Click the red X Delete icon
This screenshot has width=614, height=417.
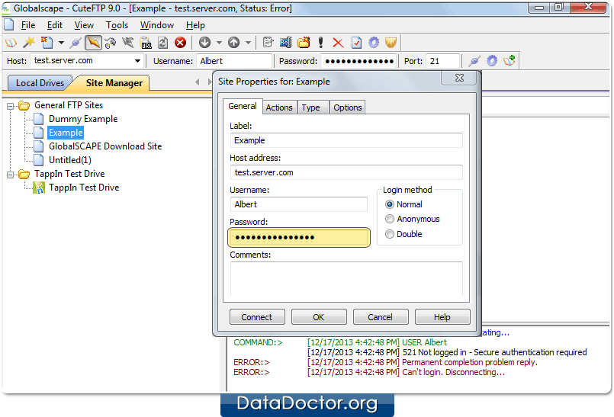[x=338, y=42]
